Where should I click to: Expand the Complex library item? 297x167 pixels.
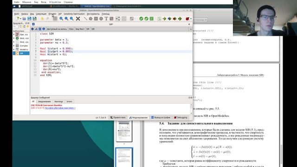[x=14, y=46]
